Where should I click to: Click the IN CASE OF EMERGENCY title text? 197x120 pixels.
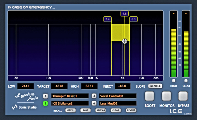point(31,7)
